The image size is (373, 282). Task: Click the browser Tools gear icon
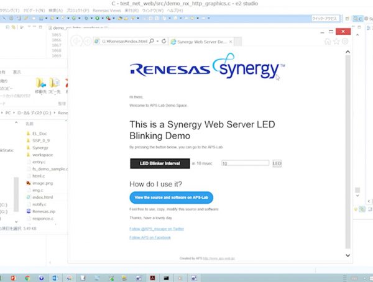coord(345,42)
